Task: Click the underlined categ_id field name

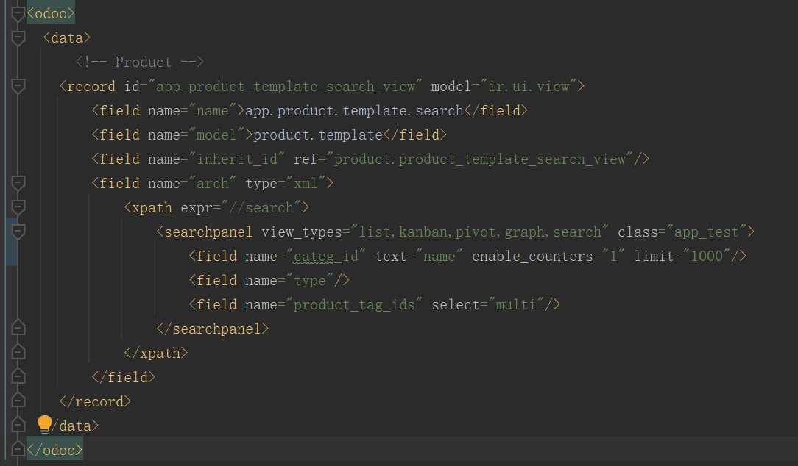Action: (325, 256)
